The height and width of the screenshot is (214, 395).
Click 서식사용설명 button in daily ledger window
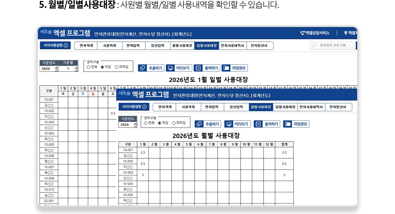(55, 45)
